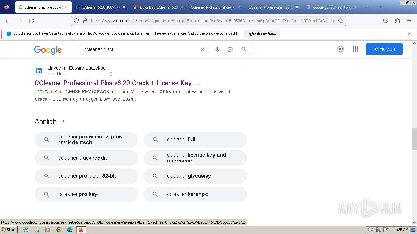This screenshot has height=234, width=417.
Task: Bookmark this page with the star icon
Action: coord(341,21)
